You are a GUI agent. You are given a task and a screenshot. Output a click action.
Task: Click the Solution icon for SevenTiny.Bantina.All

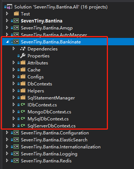pos(9,7)
